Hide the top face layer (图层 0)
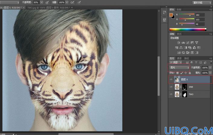213x135 pixels. [x=171, y=80]
